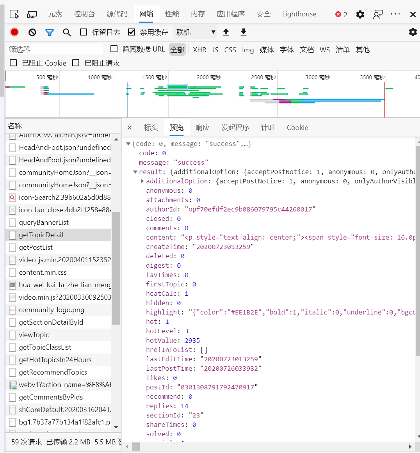This screenshot has width=420, height=453.
Task: Open the 响应 detail tab
Action: [x=202, y=128]
